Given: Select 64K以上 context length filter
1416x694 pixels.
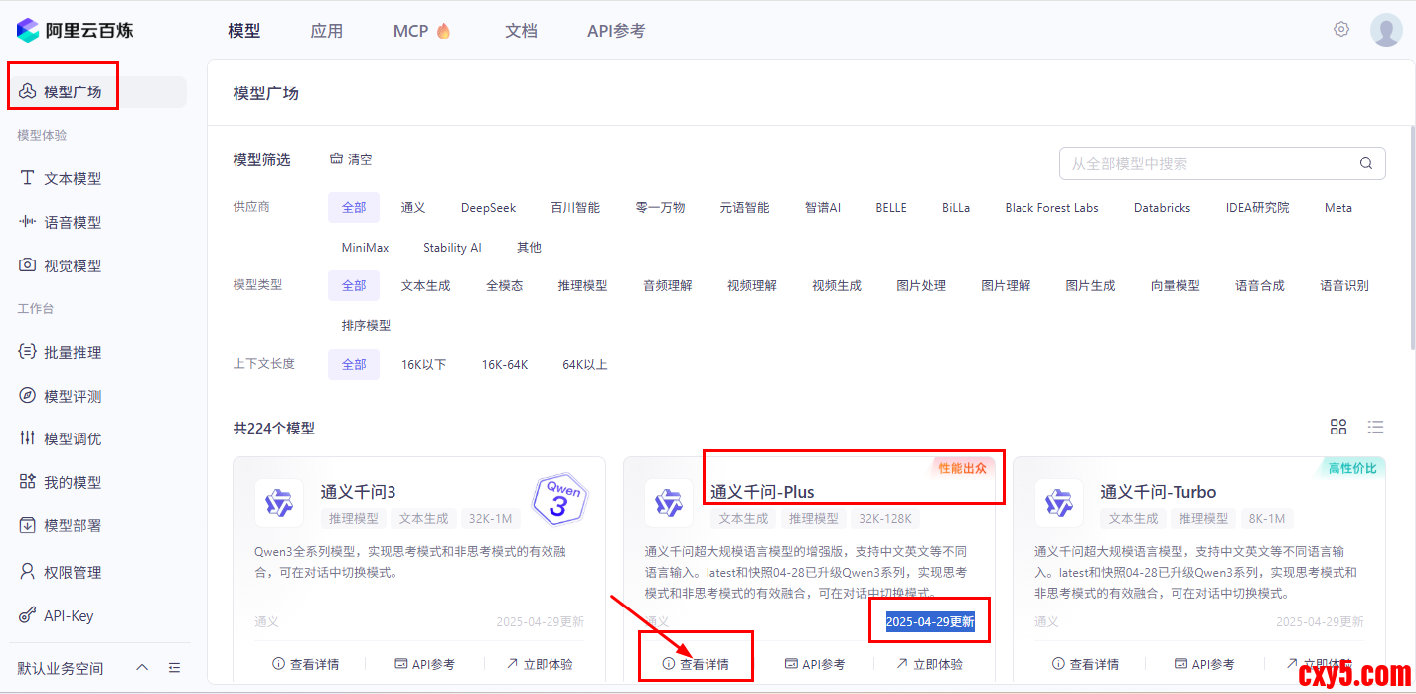Looking at the screenshot, I should coord(584,365).
